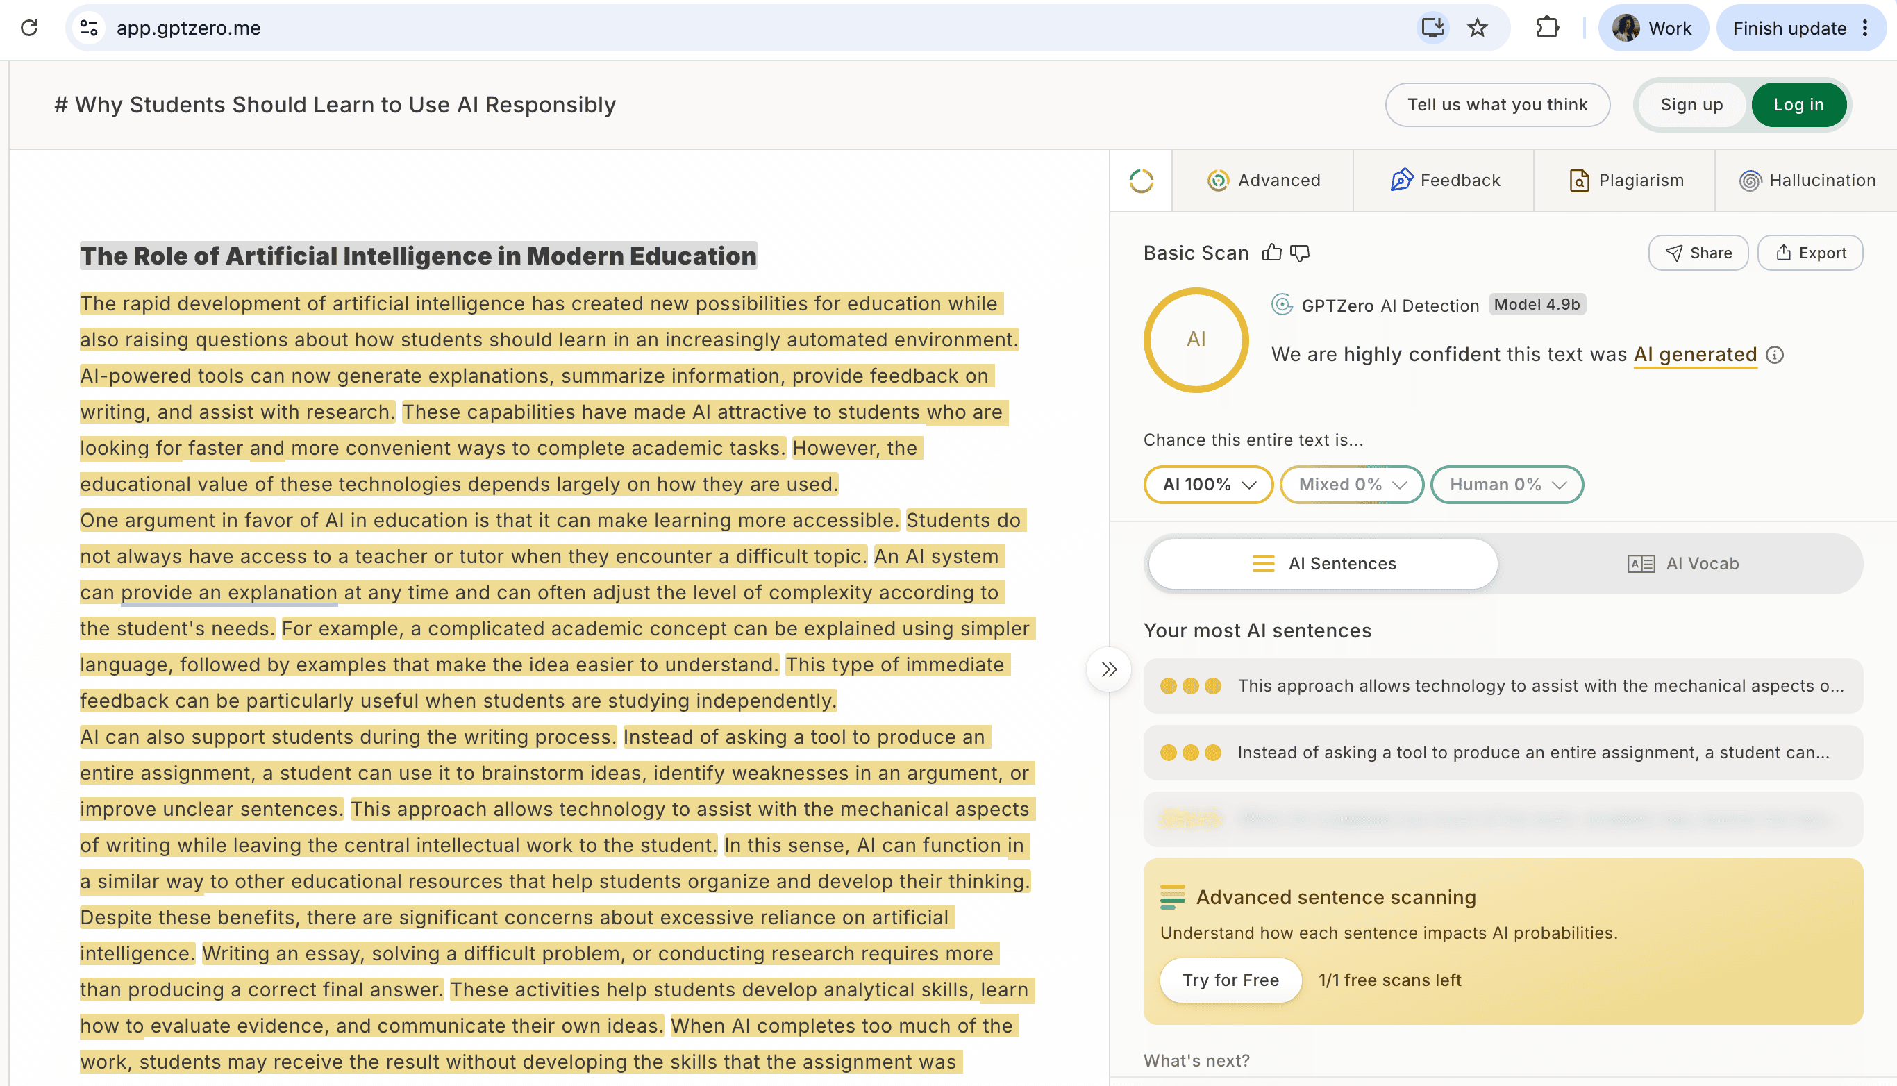Click the "What's next?" heading
This screenshot has width=1897, height=1086.
click(1196, 1060)
